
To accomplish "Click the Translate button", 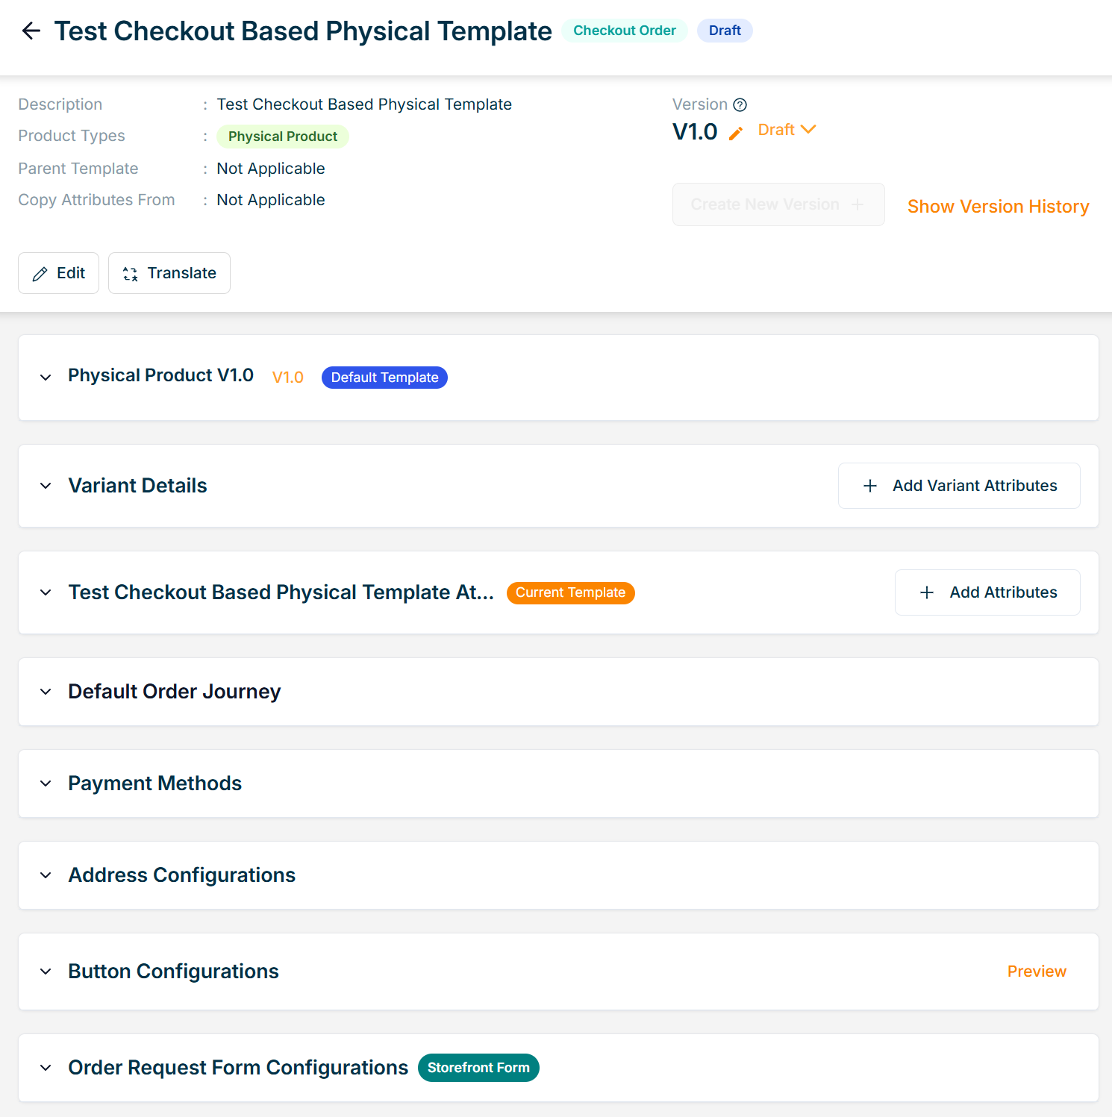I will (x=169, y=273).
